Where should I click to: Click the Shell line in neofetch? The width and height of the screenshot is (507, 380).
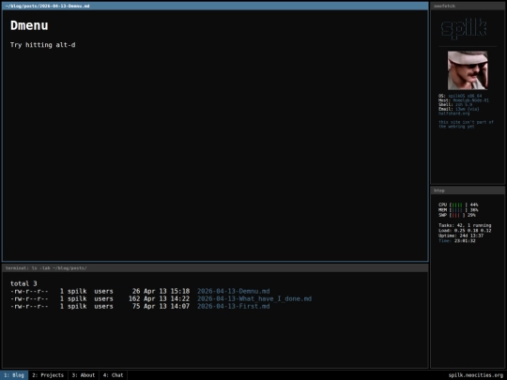(455, 105)
